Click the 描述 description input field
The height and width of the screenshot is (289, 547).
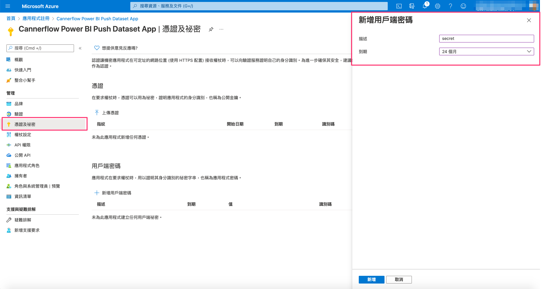[x=487, y=39]
